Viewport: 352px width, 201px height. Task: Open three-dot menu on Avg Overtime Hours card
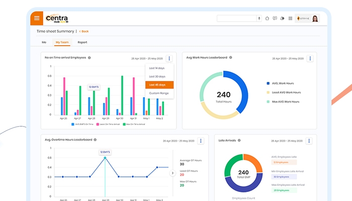[x=201, y=141]
